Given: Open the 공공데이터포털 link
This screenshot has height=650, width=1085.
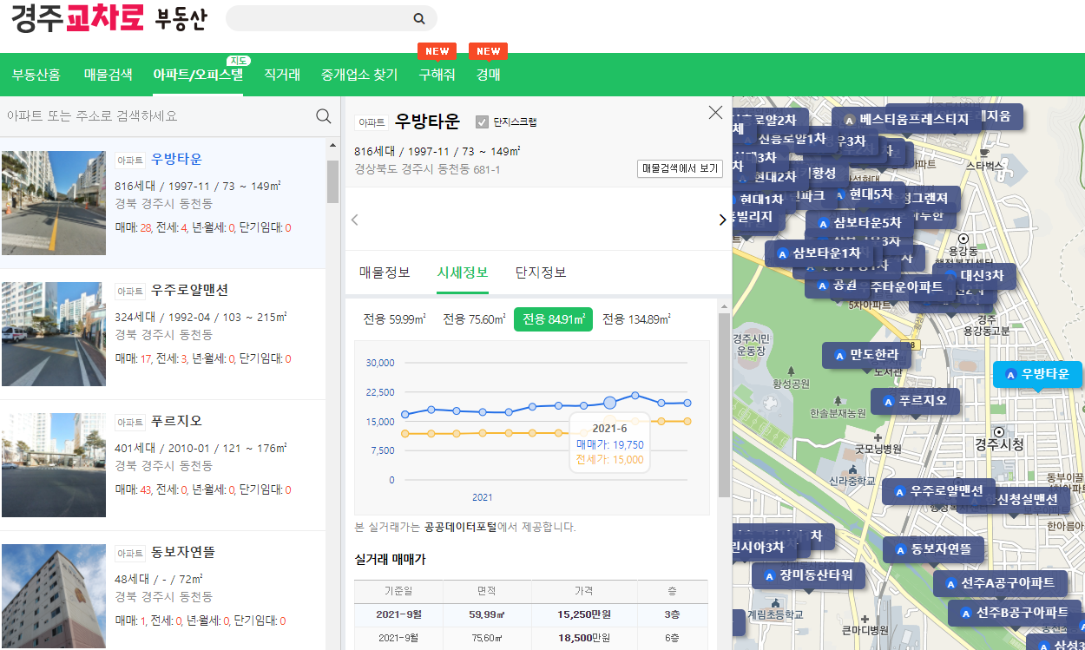Looking at the screenshot, I should click(458, 527).
